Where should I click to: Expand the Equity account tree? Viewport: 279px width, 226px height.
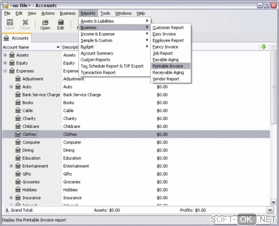[5, 63]
